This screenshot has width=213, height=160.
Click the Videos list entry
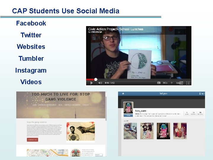(31, 82)
